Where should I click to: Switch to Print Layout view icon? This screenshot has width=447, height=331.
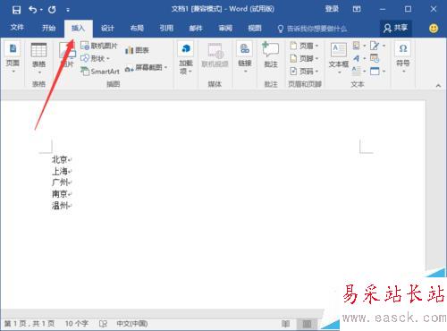tap(307, 324)
